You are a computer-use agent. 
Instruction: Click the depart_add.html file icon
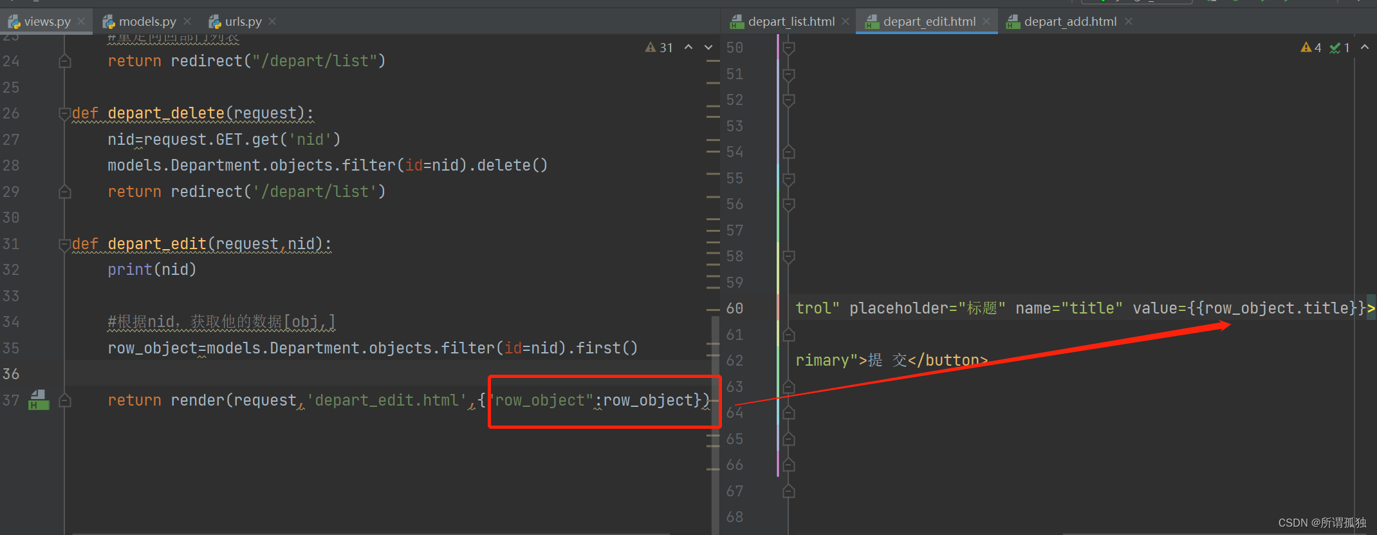tap(1013, 22)
